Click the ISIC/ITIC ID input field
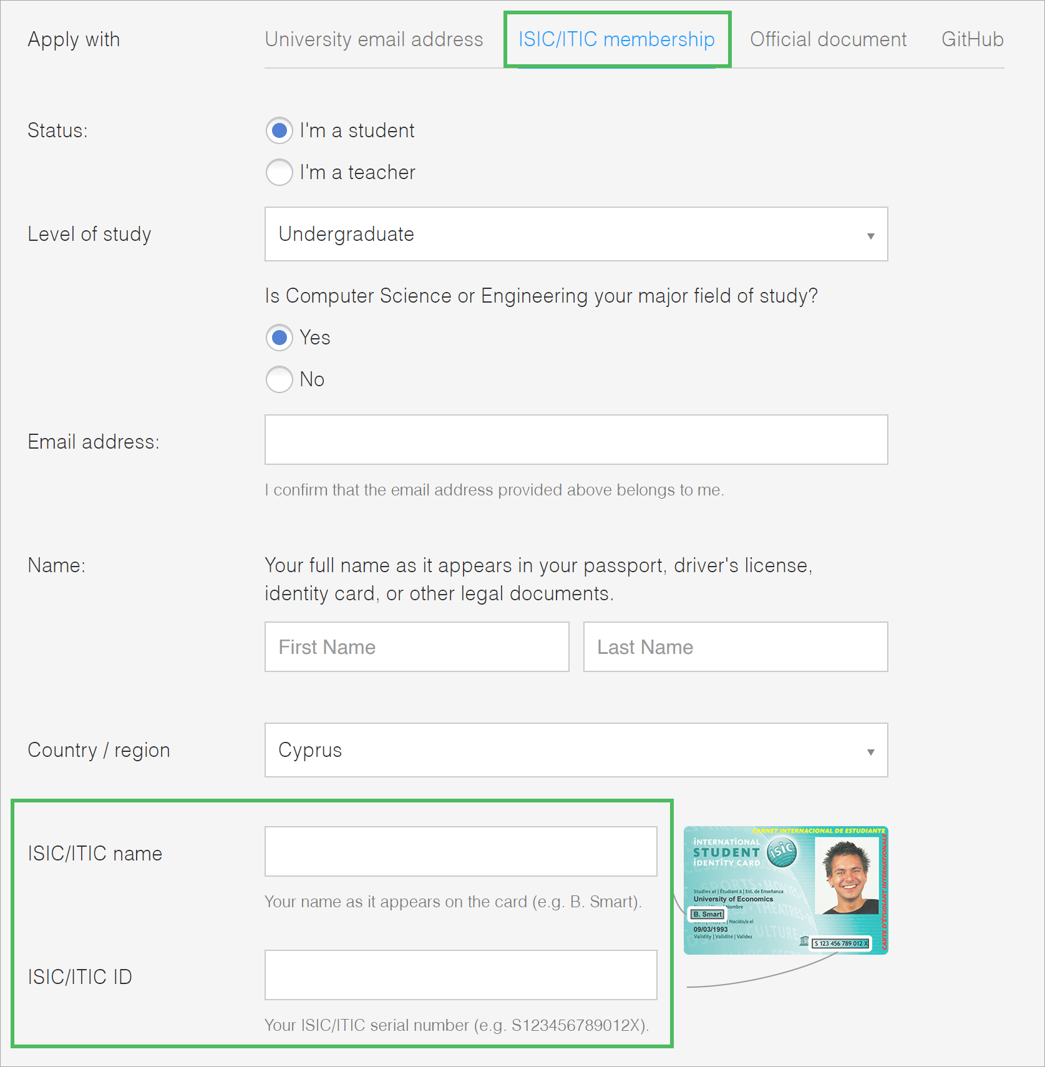 (x=460, y=975)
